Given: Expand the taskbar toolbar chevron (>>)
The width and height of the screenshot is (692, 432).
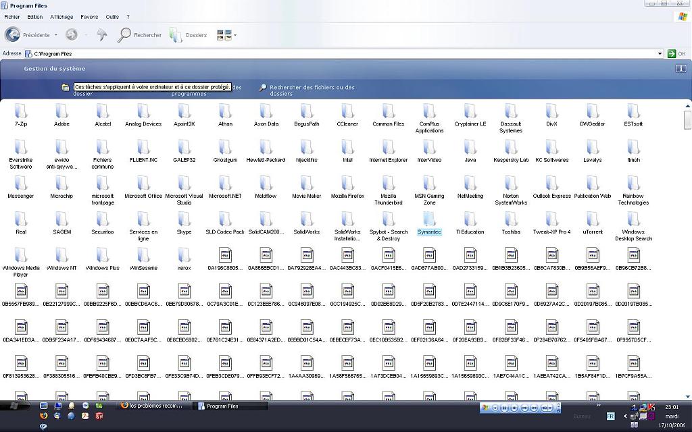Looking at the screenshot, I should pos(599,405).
